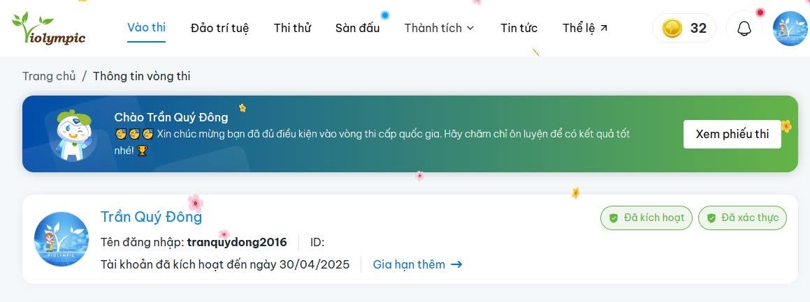Open Thể lệ external link

click(x=585, y=28)
